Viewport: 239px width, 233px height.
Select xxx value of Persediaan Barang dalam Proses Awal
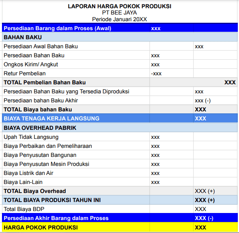(x=156, y=29)
